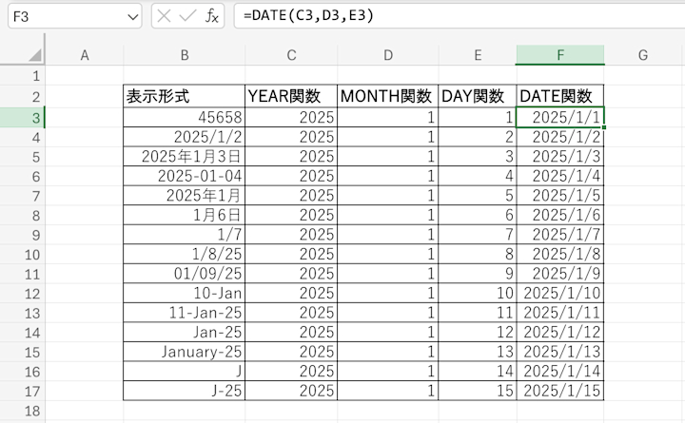Open the insert function fx button
This screenshot has width=685, height=423.
pyautogui.click(x=212, y=16)
